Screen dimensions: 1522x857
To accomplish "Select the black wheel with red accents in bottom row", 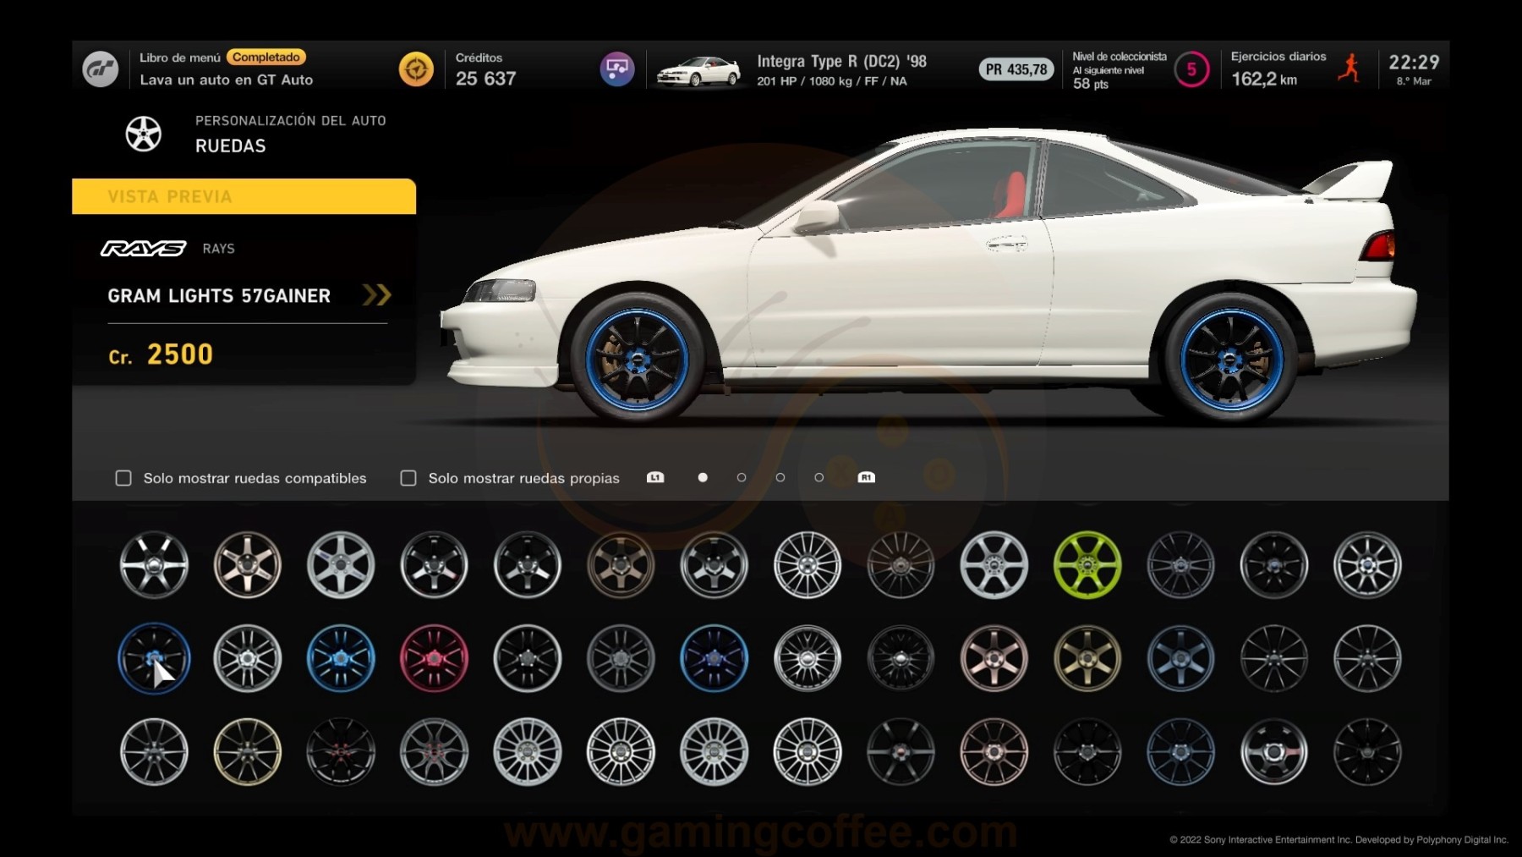I will (341, 751).
